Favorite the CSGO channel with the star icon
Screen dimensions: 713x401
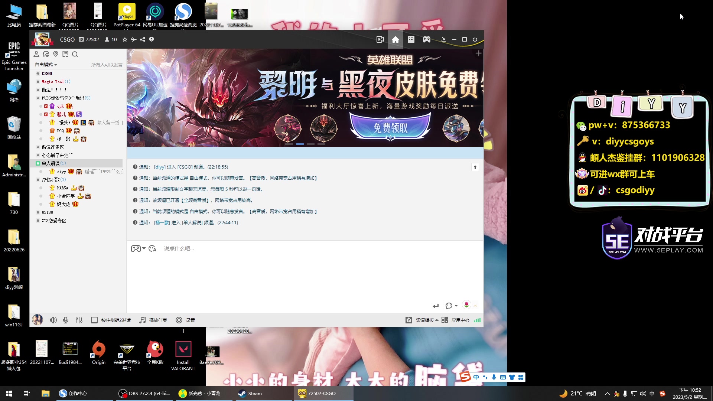coord(125,39)
